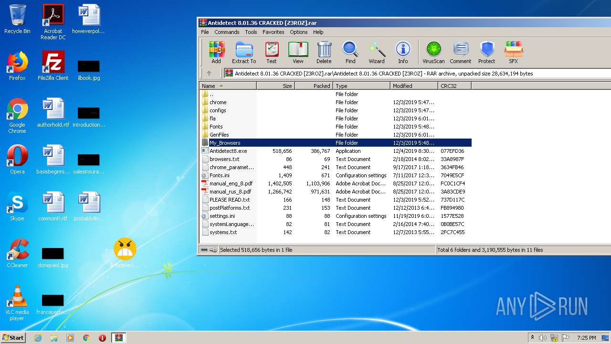The height and width of the screenshot is (344, 611).
Task: Click VLC media player desktop icon
Action: pos(17,303)
